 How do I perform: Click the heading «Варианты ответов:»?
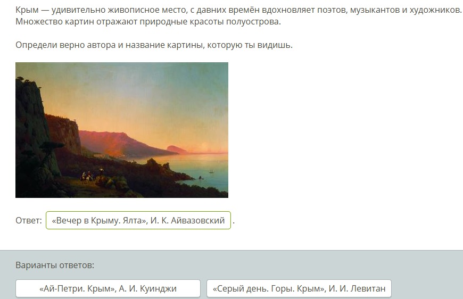[55, 265]
